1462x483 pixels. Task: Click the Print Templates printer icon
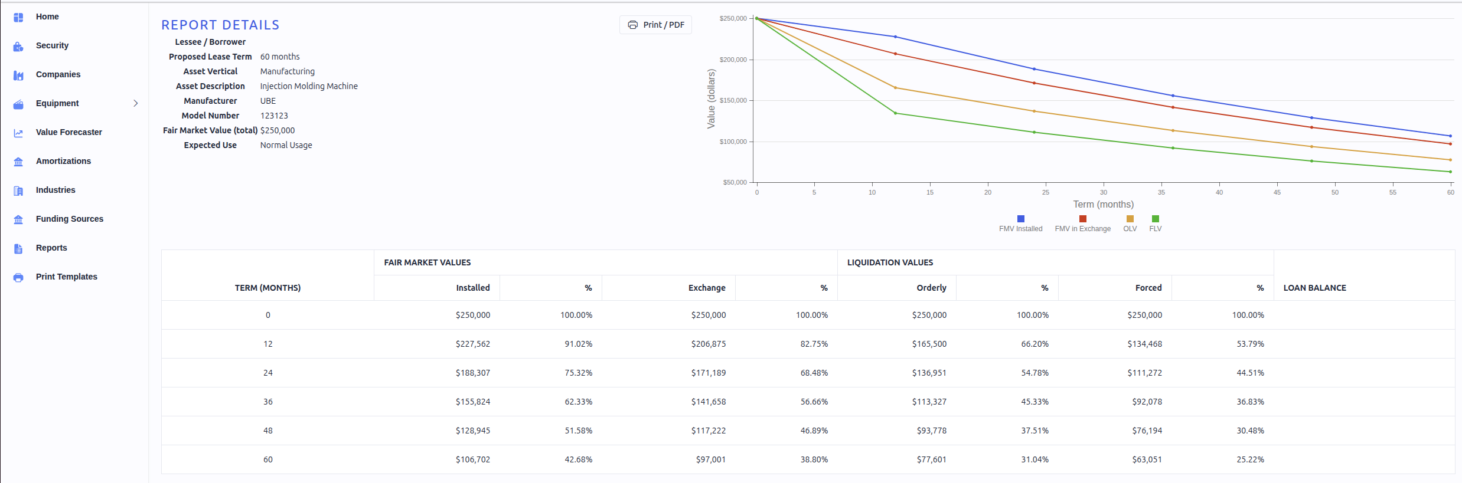[x=18, y=277]
